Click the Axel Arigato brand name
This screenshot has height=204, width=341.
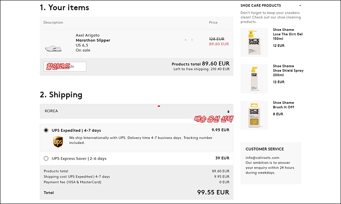coord(87,35)
